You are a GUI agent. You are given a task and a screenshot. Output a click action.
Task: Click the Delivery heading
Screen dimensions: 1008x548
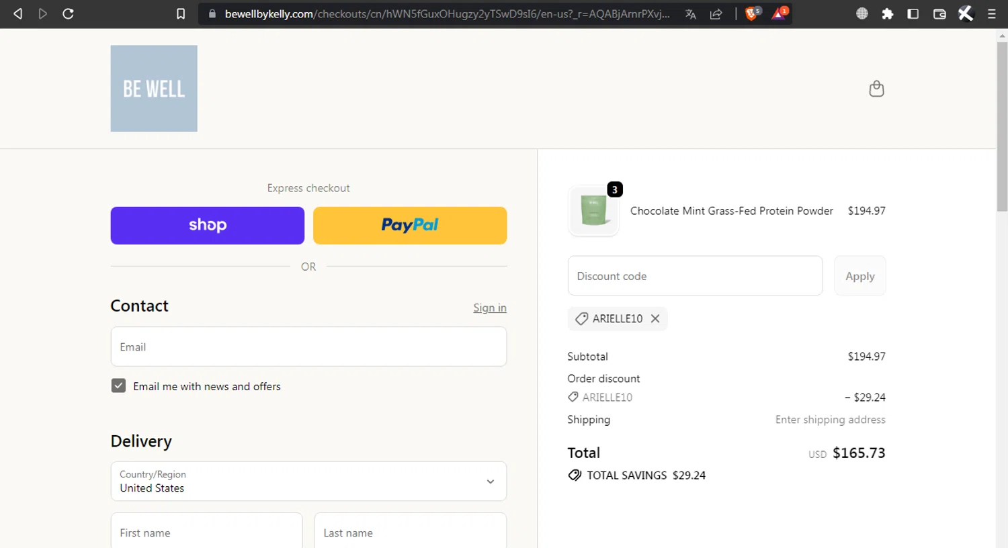click(x=141, y=441)
